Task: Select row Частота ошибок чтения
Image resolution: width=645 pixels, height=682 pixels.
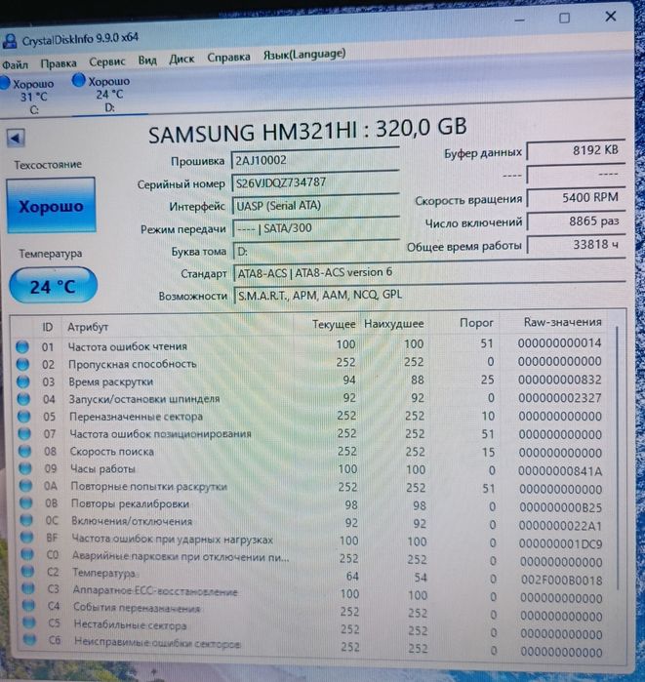Action: [308, 345]
